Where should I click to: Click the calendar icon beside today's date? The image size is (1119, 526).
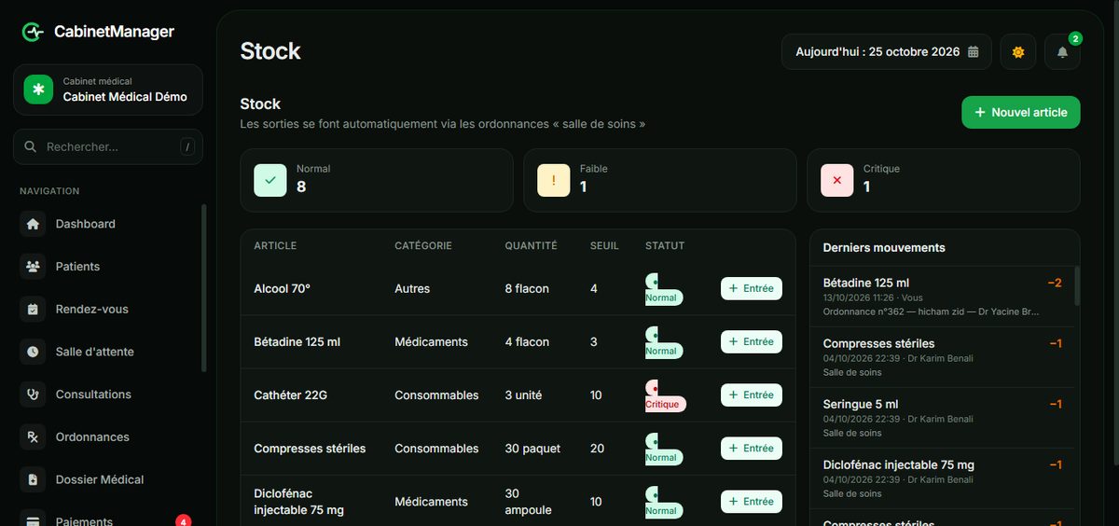tap(973, 52)
